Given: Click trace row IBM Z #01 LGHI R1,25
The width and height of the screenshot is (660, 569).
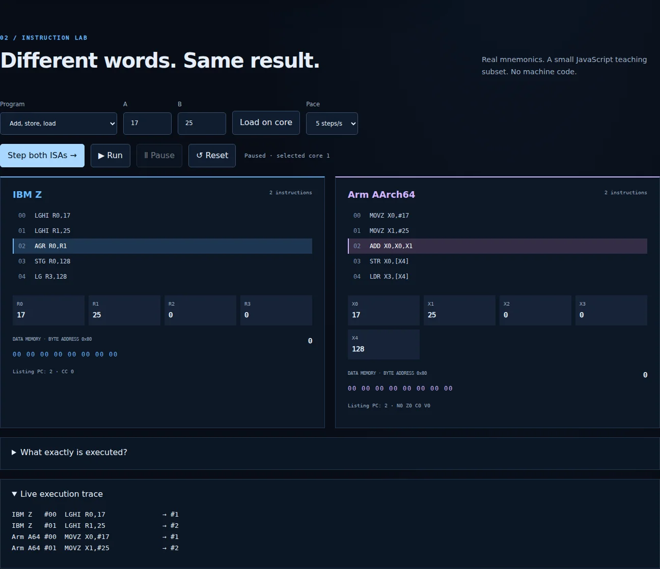Looking at the screenshot, I should pos(95,526).
